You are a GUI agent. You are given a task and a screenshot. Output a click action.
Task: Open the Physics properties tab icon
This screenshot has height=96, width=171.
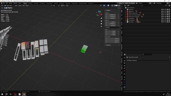[x=125, y=85]
